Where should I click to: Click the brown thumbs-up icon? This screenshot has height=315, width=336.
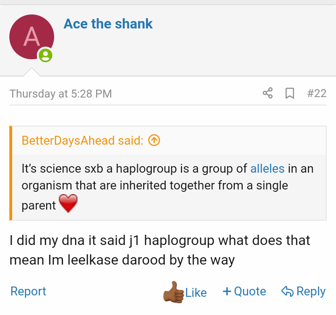pos(174,292)
